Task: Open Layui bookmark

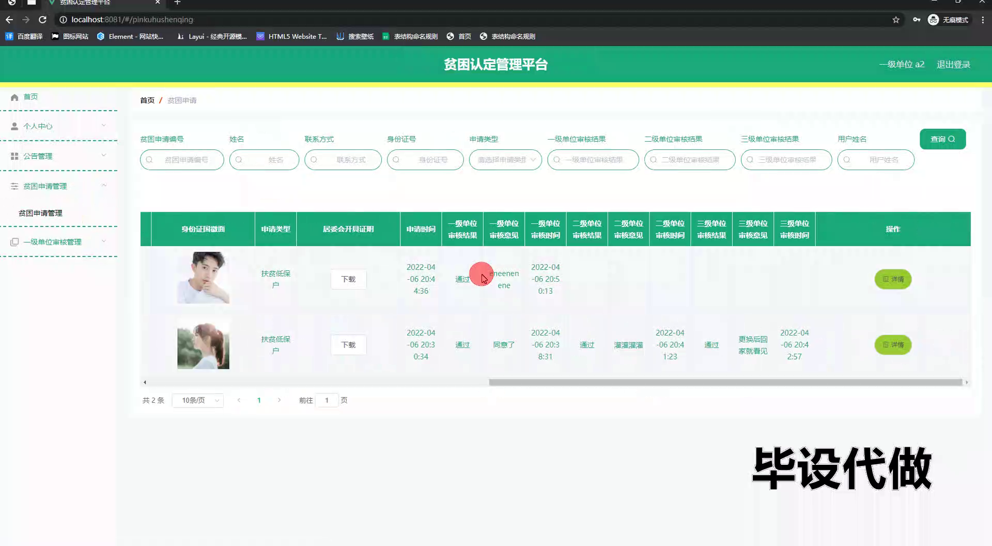Action: coord(212,36)
